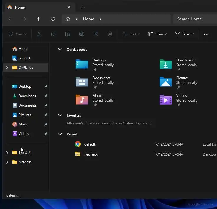
Task: Open the See more three-dots menu
Action: click(206, 34)
